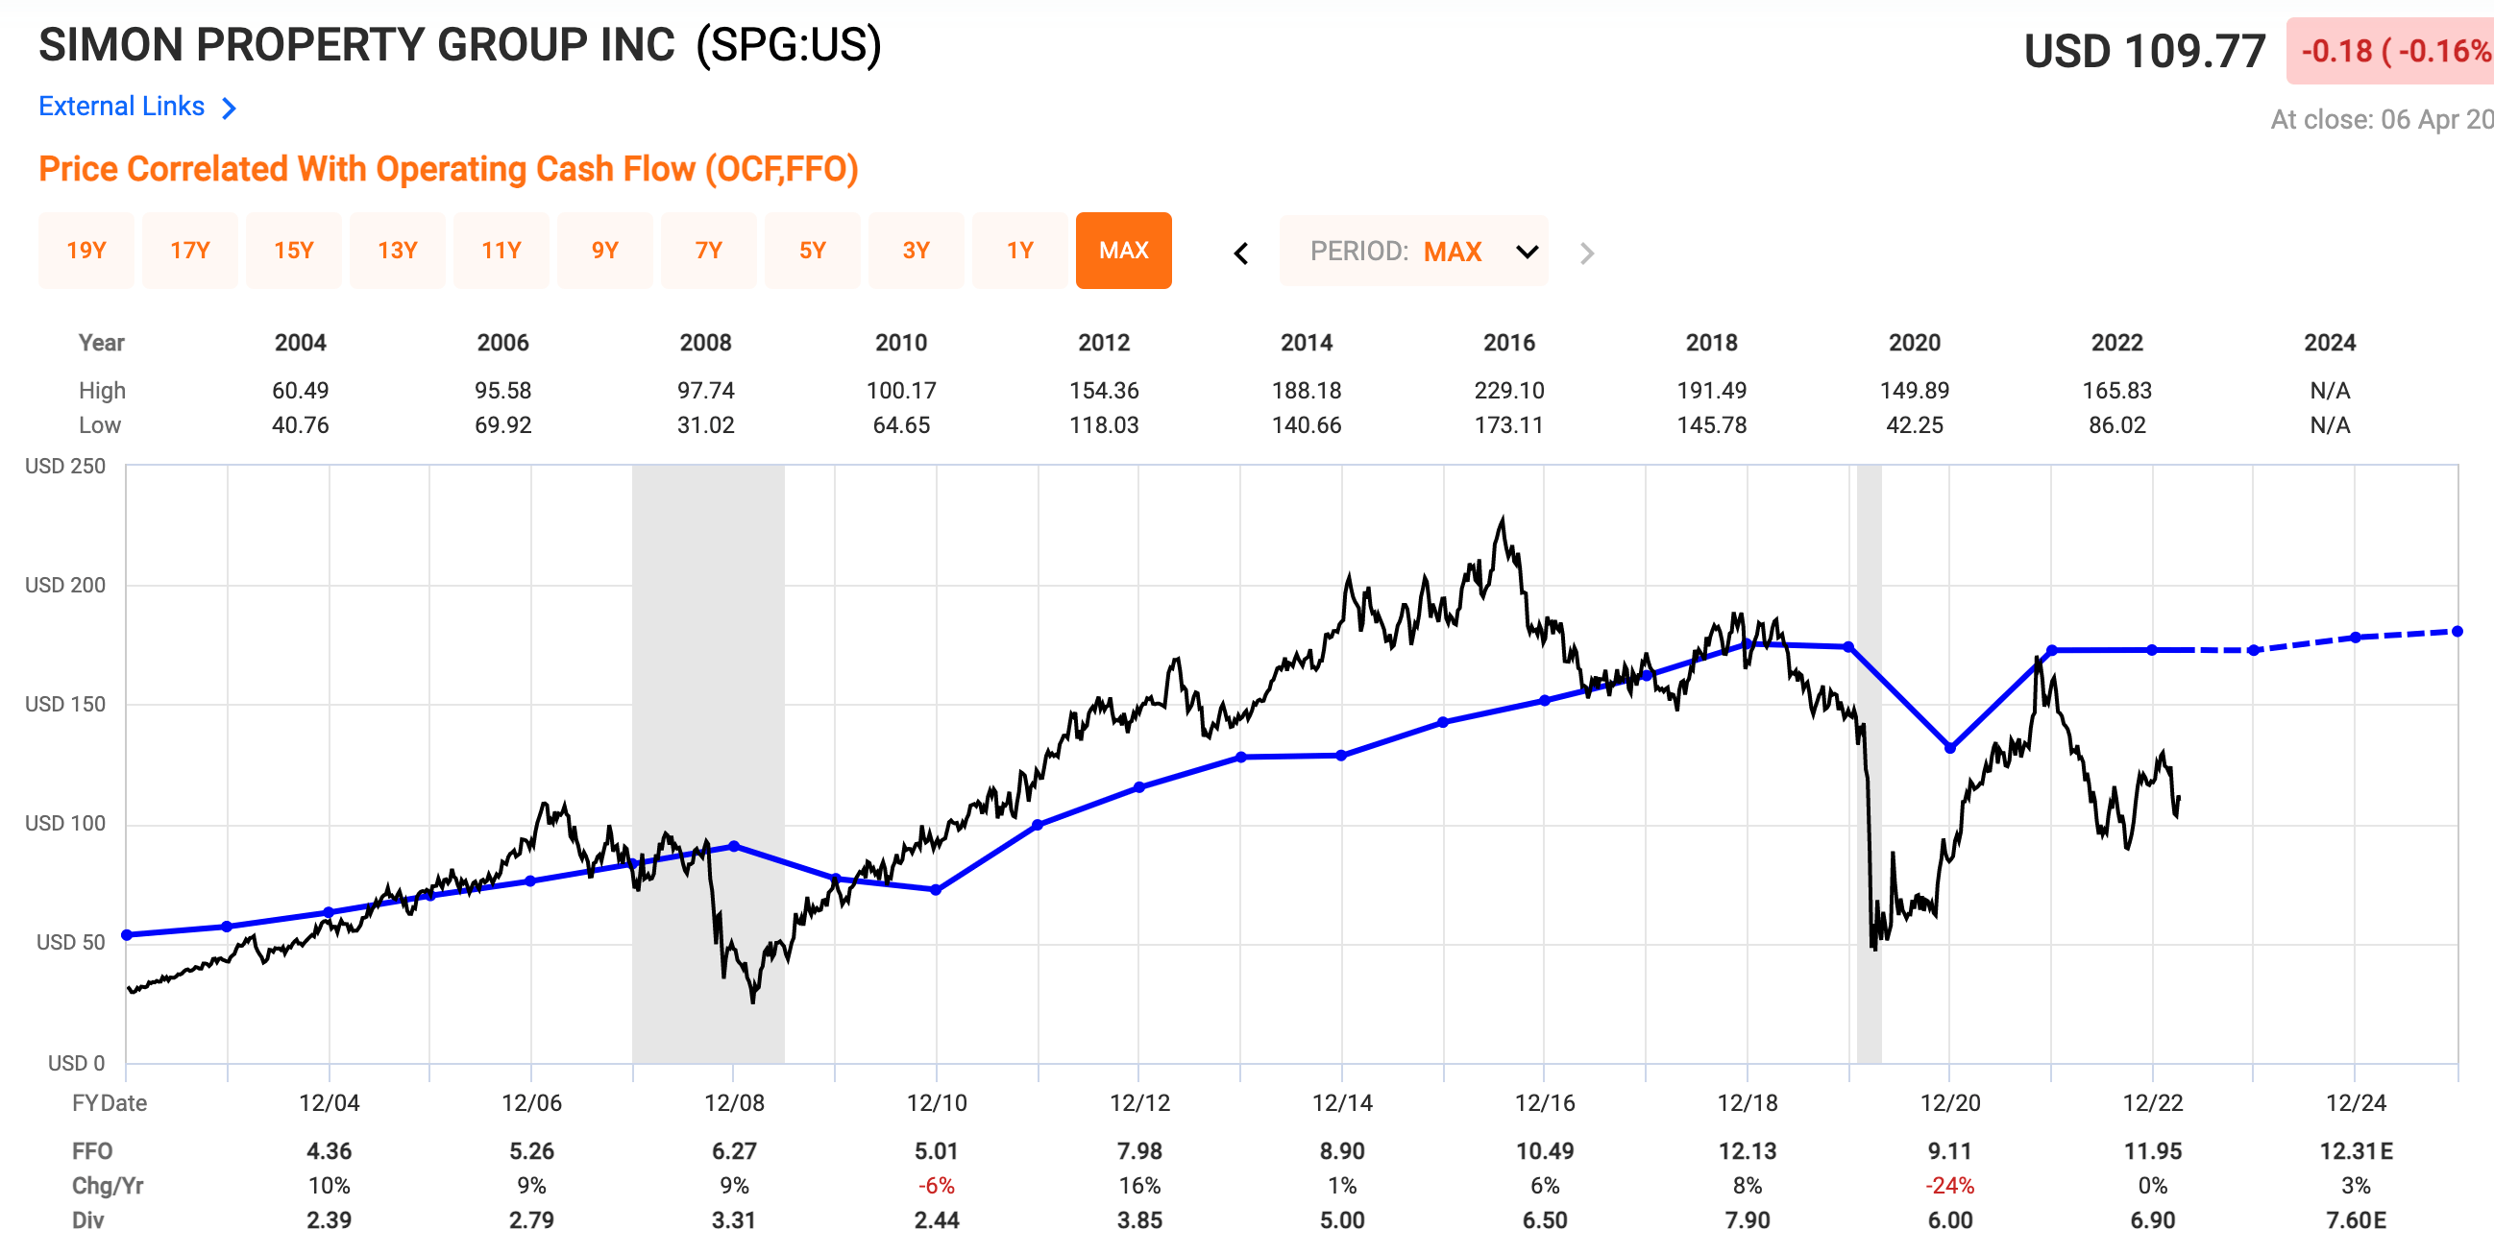Select the 1Y time range
Viewport: 2494px width, 1254px height.
click(1019, 251)
